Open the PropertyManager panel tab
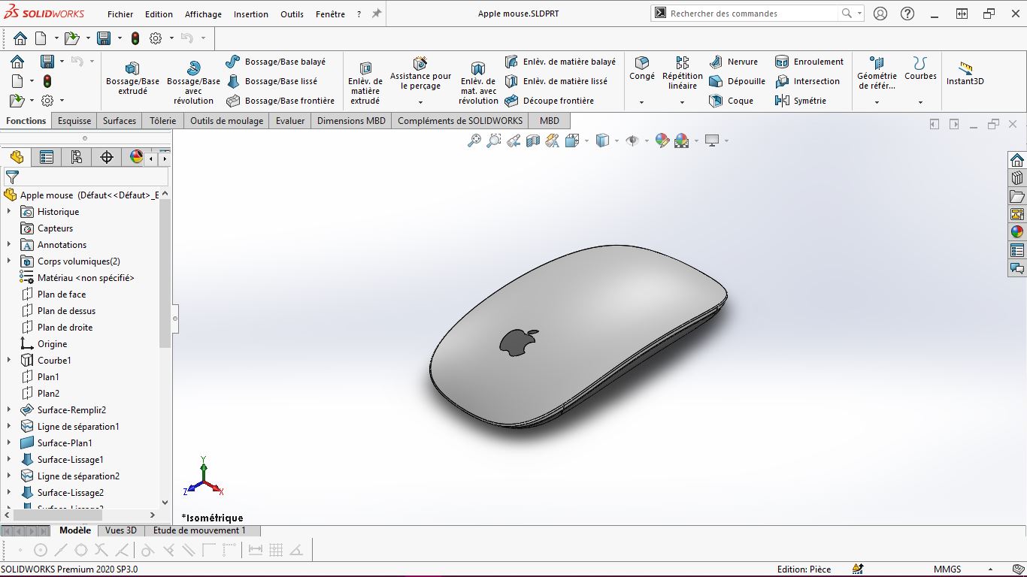The image size is (1027, 577). click(x=47, y=157)
